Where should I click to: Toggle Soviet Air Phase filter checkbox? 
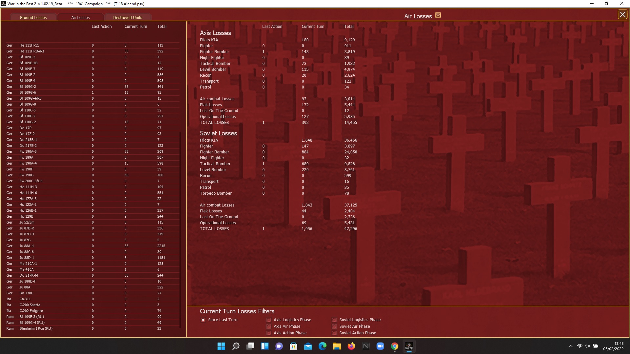tap(334, 326)
